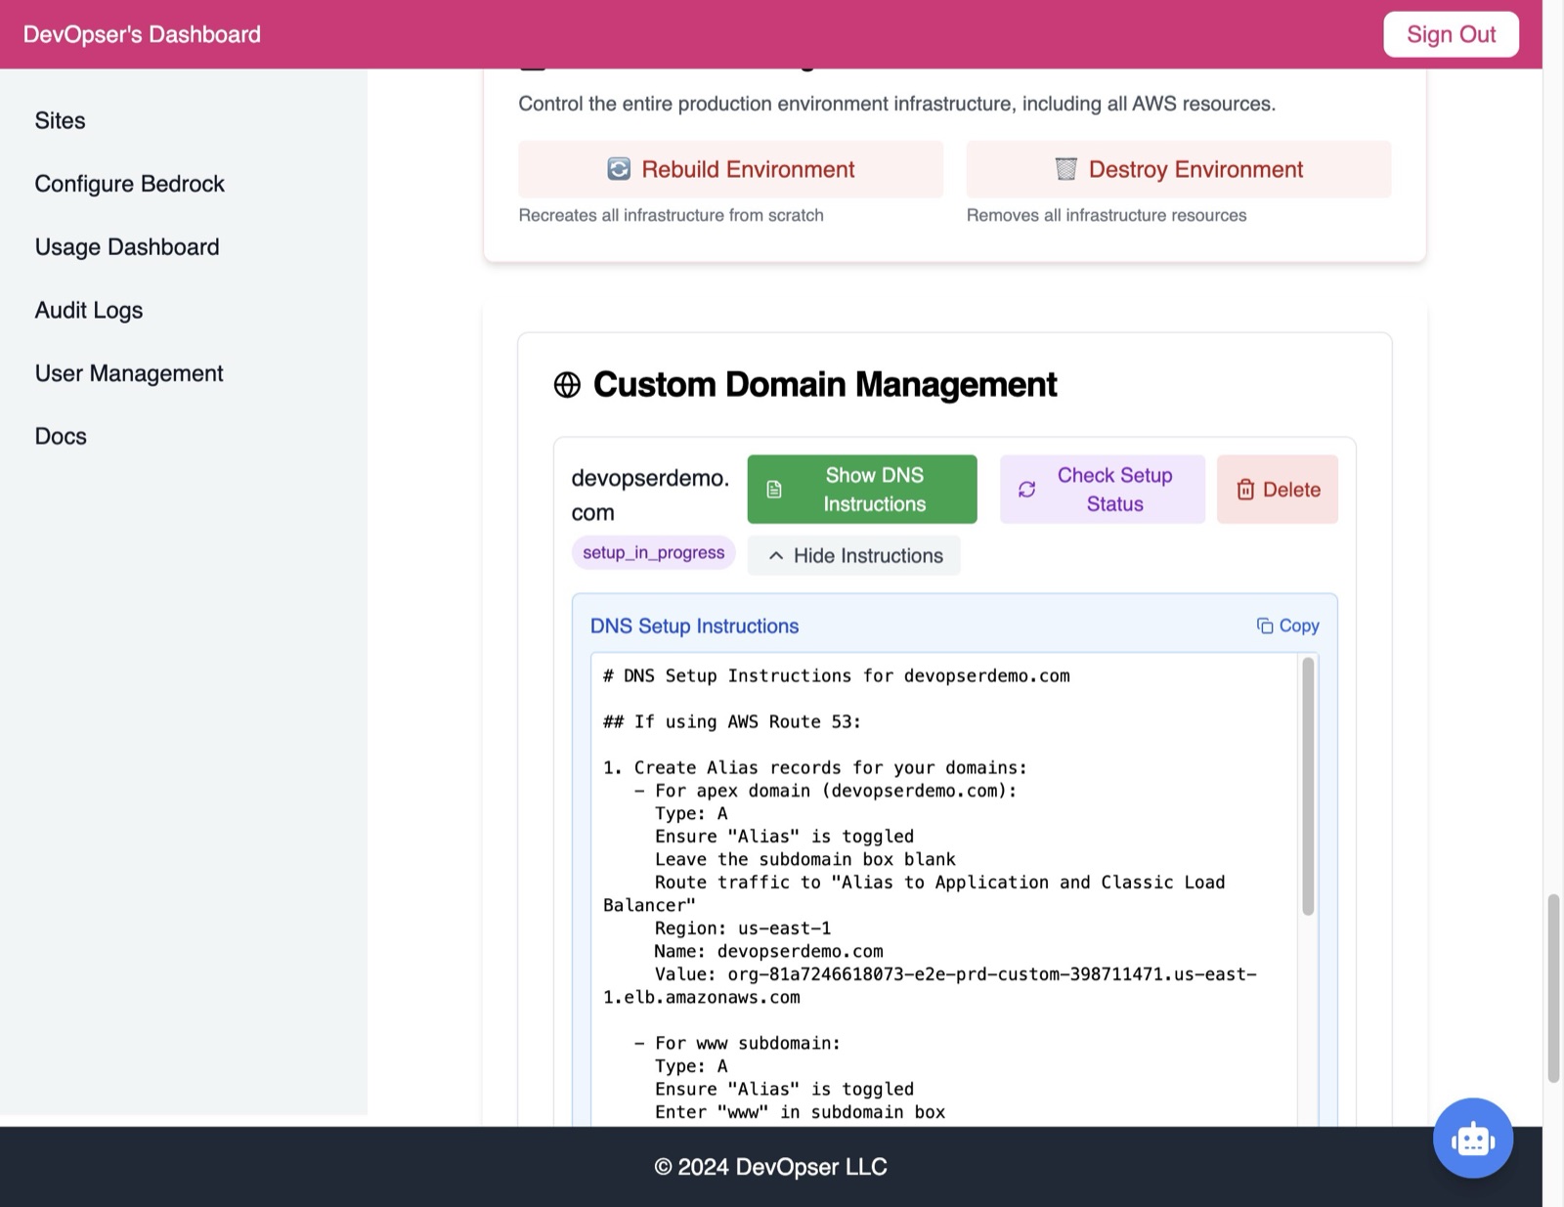Click the 'Recreates all infrastructure from scratch' caption
The width and height of the screenshot is (1564, 1207).
pos(671,215)
